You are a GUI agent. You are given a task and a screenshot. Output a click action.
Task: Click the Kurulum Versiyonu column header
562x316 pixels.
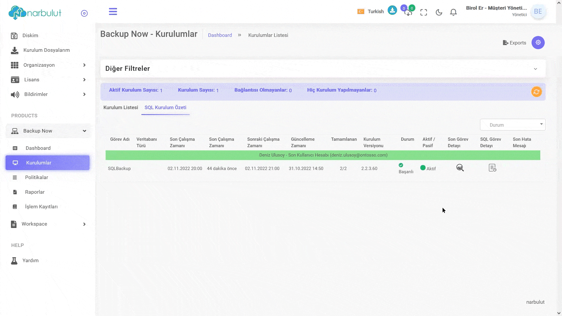click(x=373, y=142)
